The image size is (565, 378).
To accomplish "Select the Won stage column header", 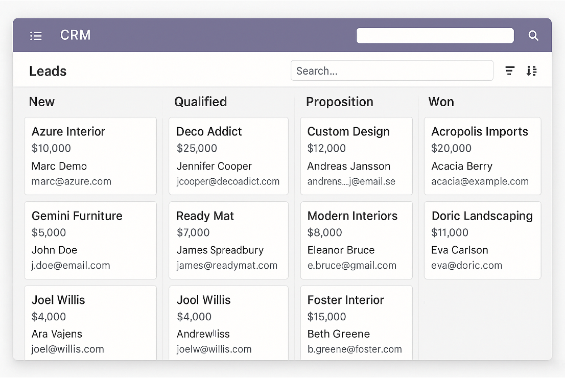I will 441,102.
